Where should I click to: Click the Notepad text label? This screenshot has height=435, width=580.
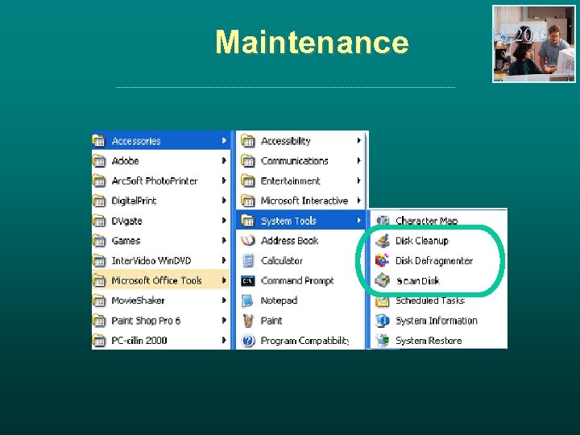click(280, 300)
